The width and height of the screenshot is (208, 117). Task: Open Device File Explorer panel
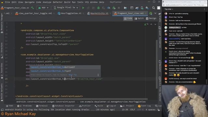[160, 89]
